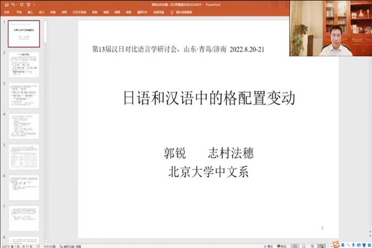Click the slide count indicator in status bar
The image size is (372, 248).
coord(17,246)
